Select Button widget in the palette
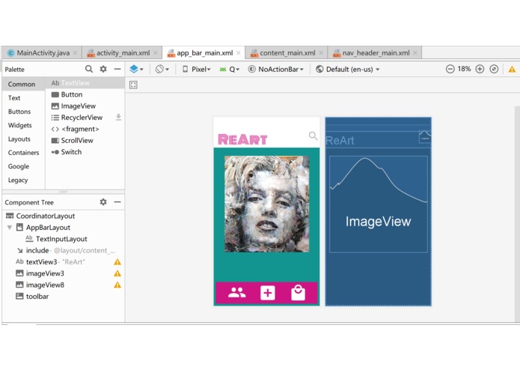Image resolution: width=520 pixels, height=370 pixels. pos(85,94)
